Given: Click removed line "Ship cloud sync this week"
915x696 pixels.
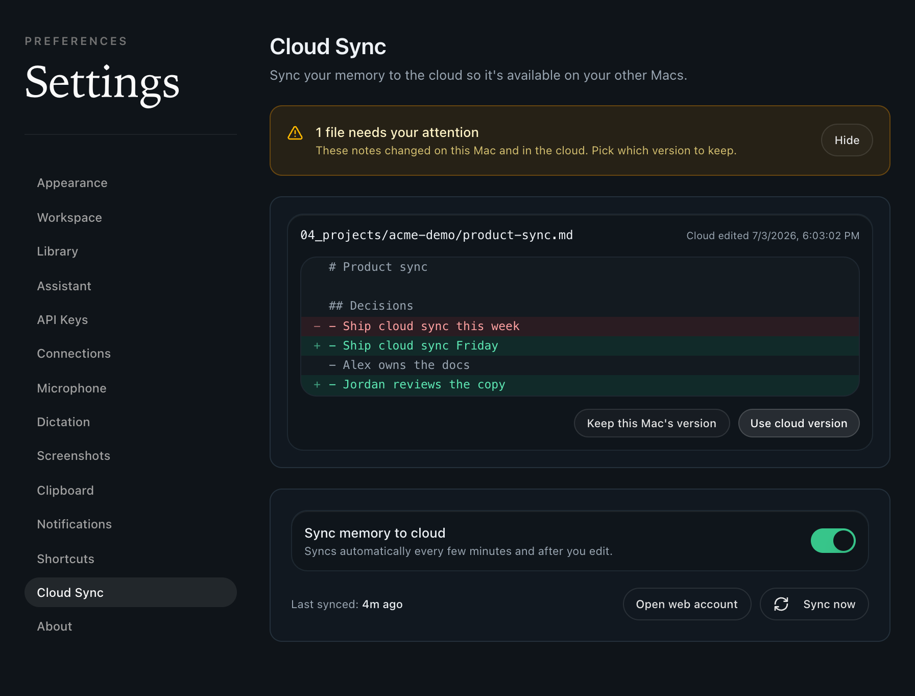Looking at the screenshot, I should point(580,326).
